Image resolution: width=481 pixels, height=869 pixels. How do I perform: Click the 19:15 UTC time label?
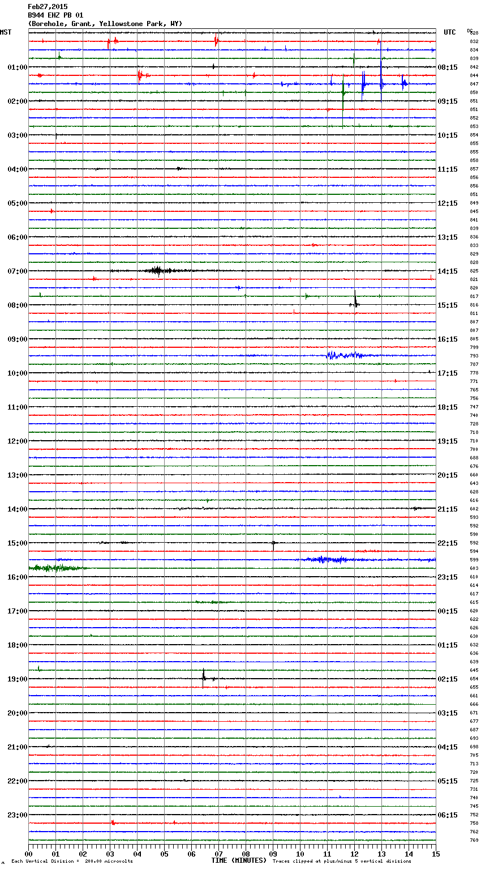pos(448,441)
